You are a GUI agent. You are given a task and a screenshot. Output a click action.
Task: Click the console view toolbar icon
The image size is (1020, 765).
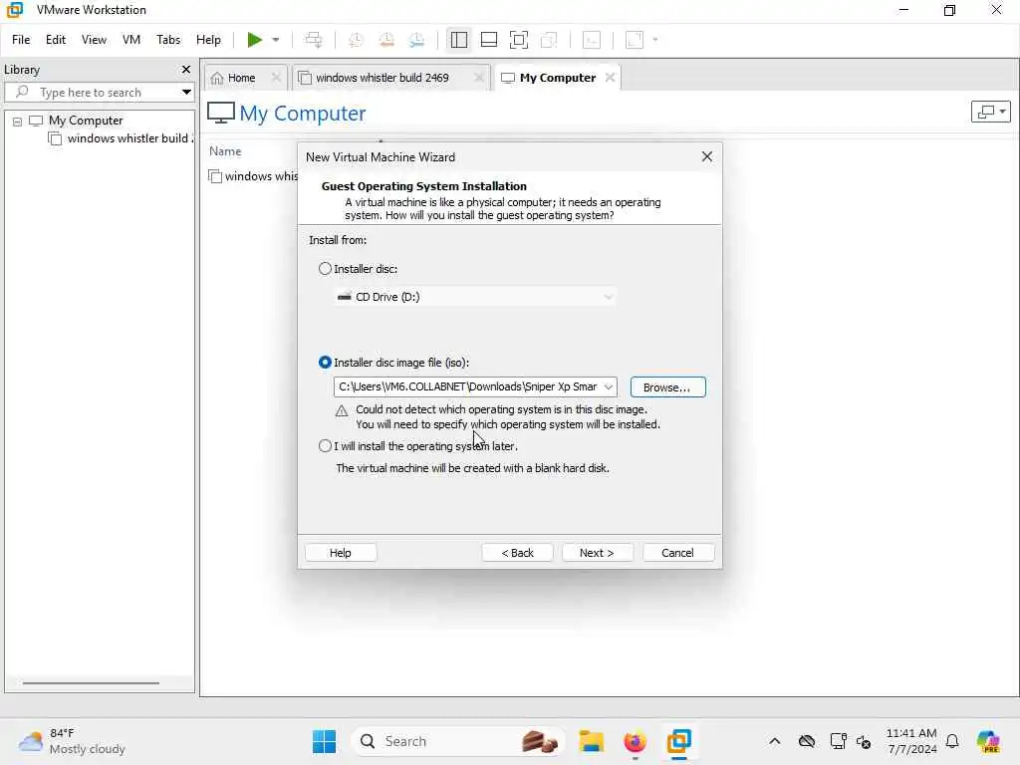click(592, 40)
